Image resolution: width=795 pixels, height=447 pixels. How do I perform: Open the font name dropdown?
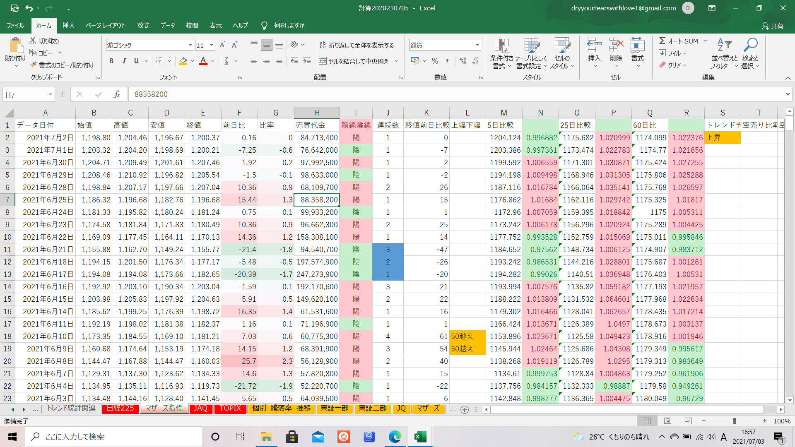coord(190,45)
